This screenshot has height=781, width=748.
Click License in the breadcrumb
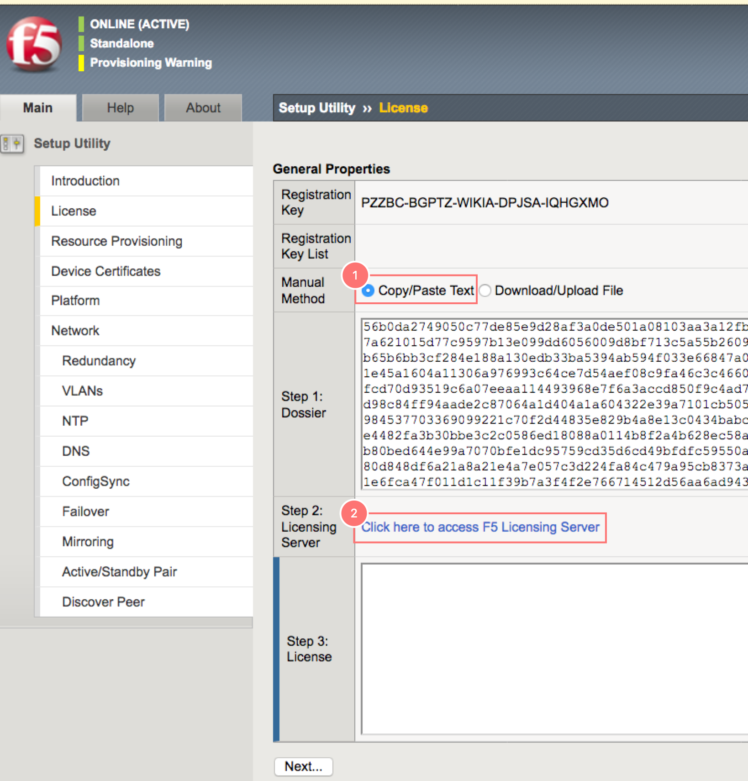coord(403,107)
